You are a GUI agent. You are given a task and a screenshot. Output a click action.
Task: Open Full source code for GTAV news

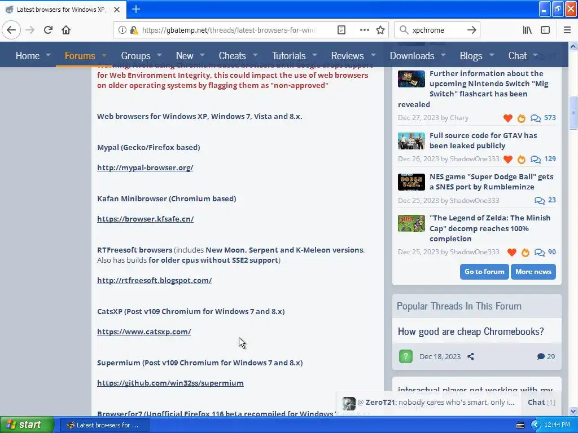tap(483, 140)
